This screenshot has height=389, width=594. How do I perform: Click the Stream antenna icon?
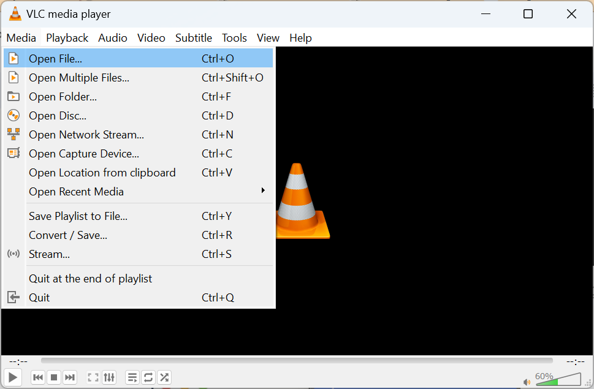pos(13,254)
